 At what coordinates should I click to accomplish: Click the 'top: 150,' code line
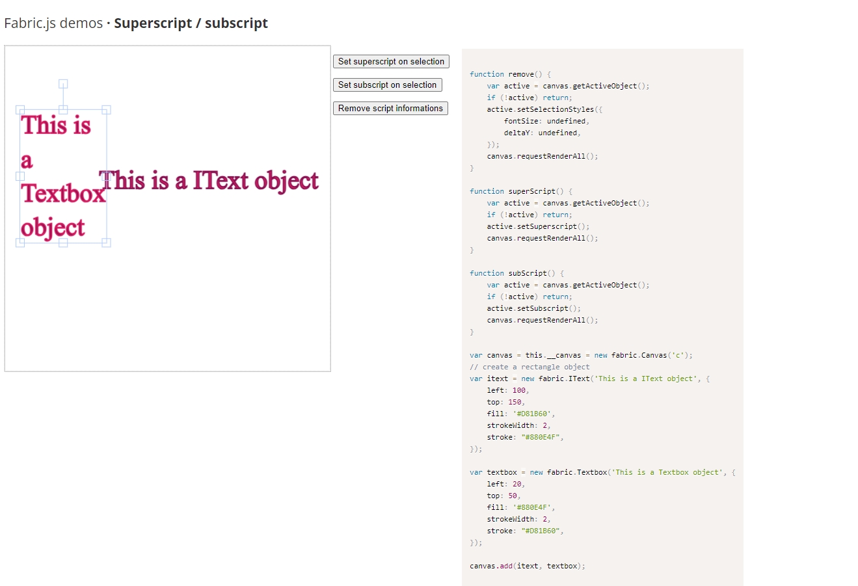[x=505, y=402]
